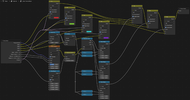Viewport: 190px width, 100px height.
Task: Select the Multiply node header
Action: coord(70,34)
